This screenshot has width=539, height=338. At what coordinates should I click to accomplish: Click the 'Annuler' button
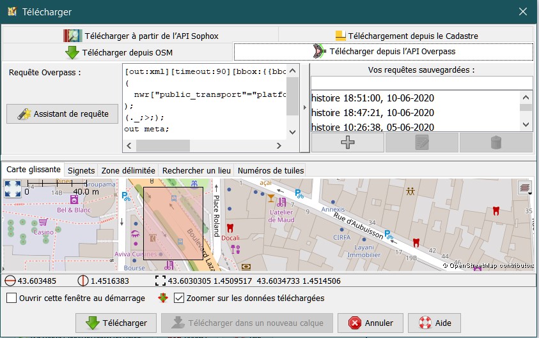(x=371, y=323)
